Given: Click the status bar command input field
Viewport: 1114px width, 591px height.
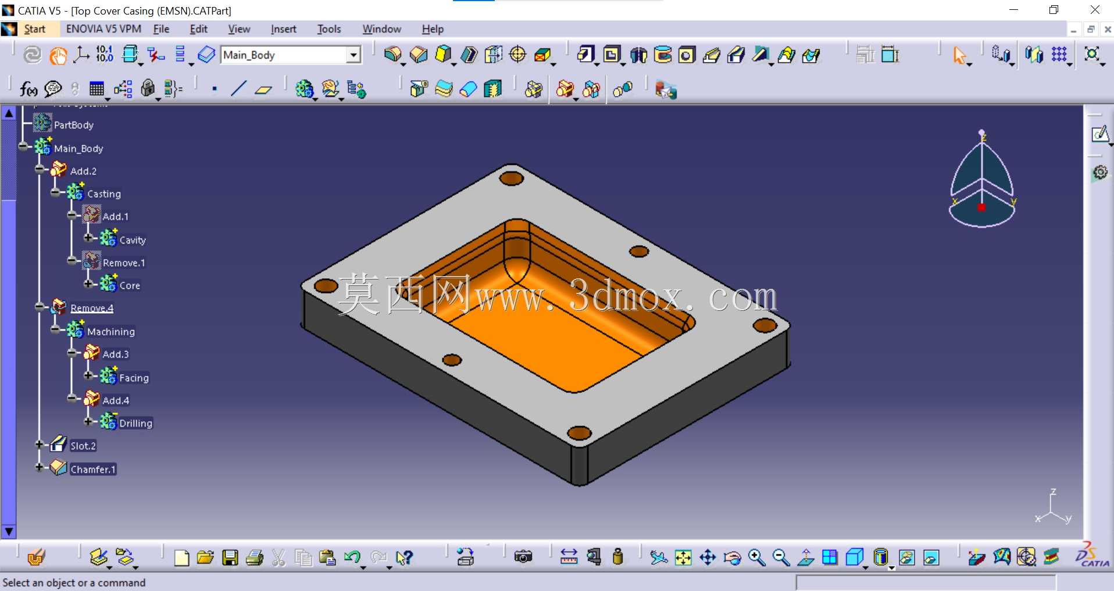Looking at the screenshot, I should (926, 582).
